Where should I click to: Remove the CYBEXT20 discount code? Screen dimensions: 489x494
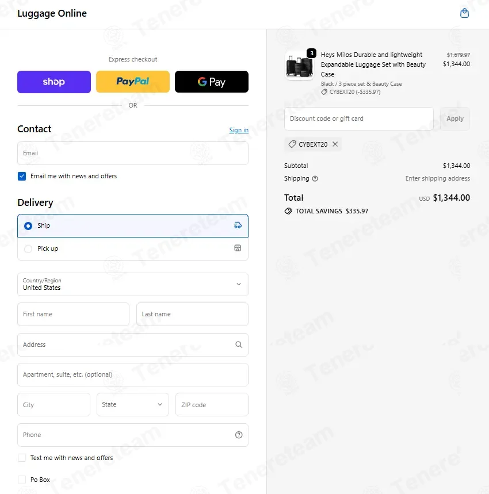335,144
